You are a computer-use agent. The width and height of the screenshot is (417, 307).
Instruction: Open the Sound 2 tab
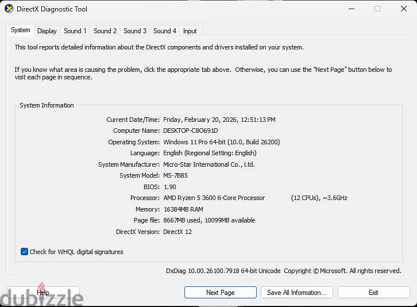105,31
